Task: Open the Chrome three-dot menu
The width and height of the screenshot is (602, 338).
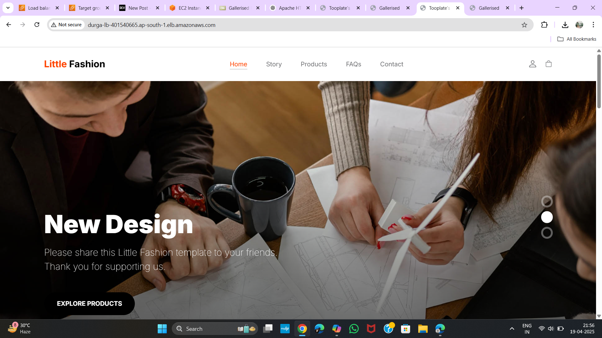Action: point(593,25)
